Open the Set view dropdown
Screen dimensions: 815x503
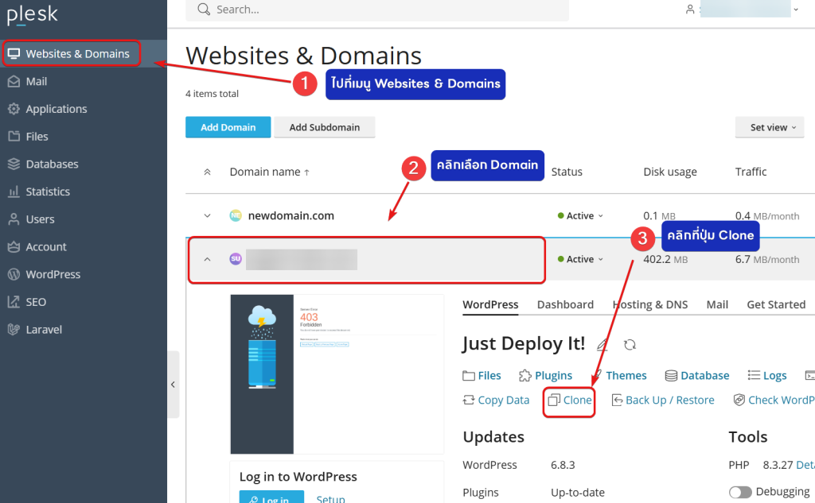(769, 127)
